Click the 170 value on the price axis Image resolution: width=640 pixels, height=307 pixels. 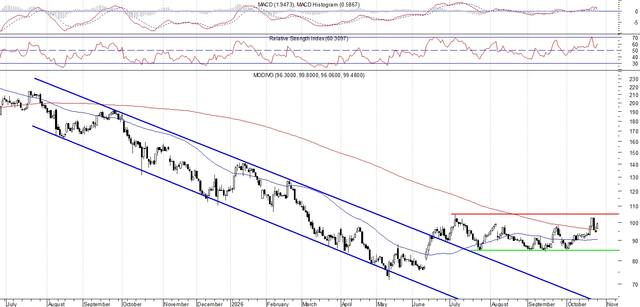[634, 131]
